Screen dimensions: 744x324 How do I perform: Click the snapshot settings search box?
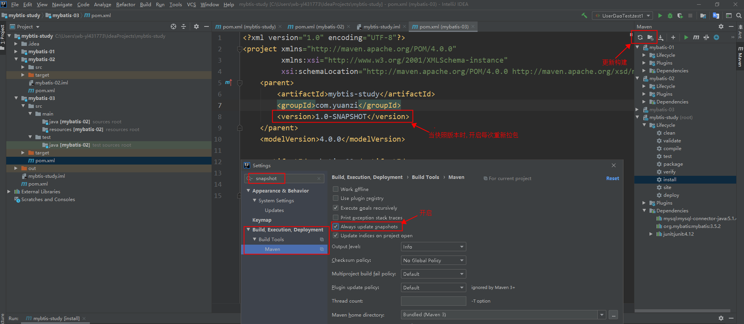point(284,179)
